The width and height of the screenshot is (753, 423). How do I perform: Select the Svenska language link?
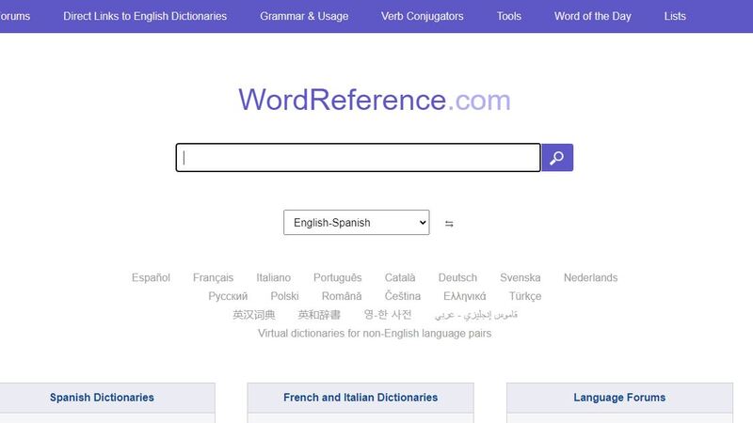coord(521,277)
